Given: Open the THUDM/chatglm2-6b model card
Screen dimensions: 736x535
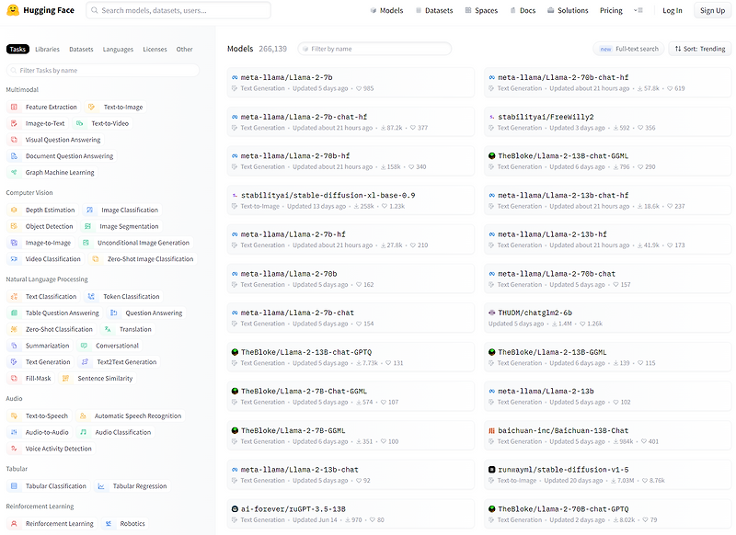Looking at the screenshot, I should (x=607, y=318).
